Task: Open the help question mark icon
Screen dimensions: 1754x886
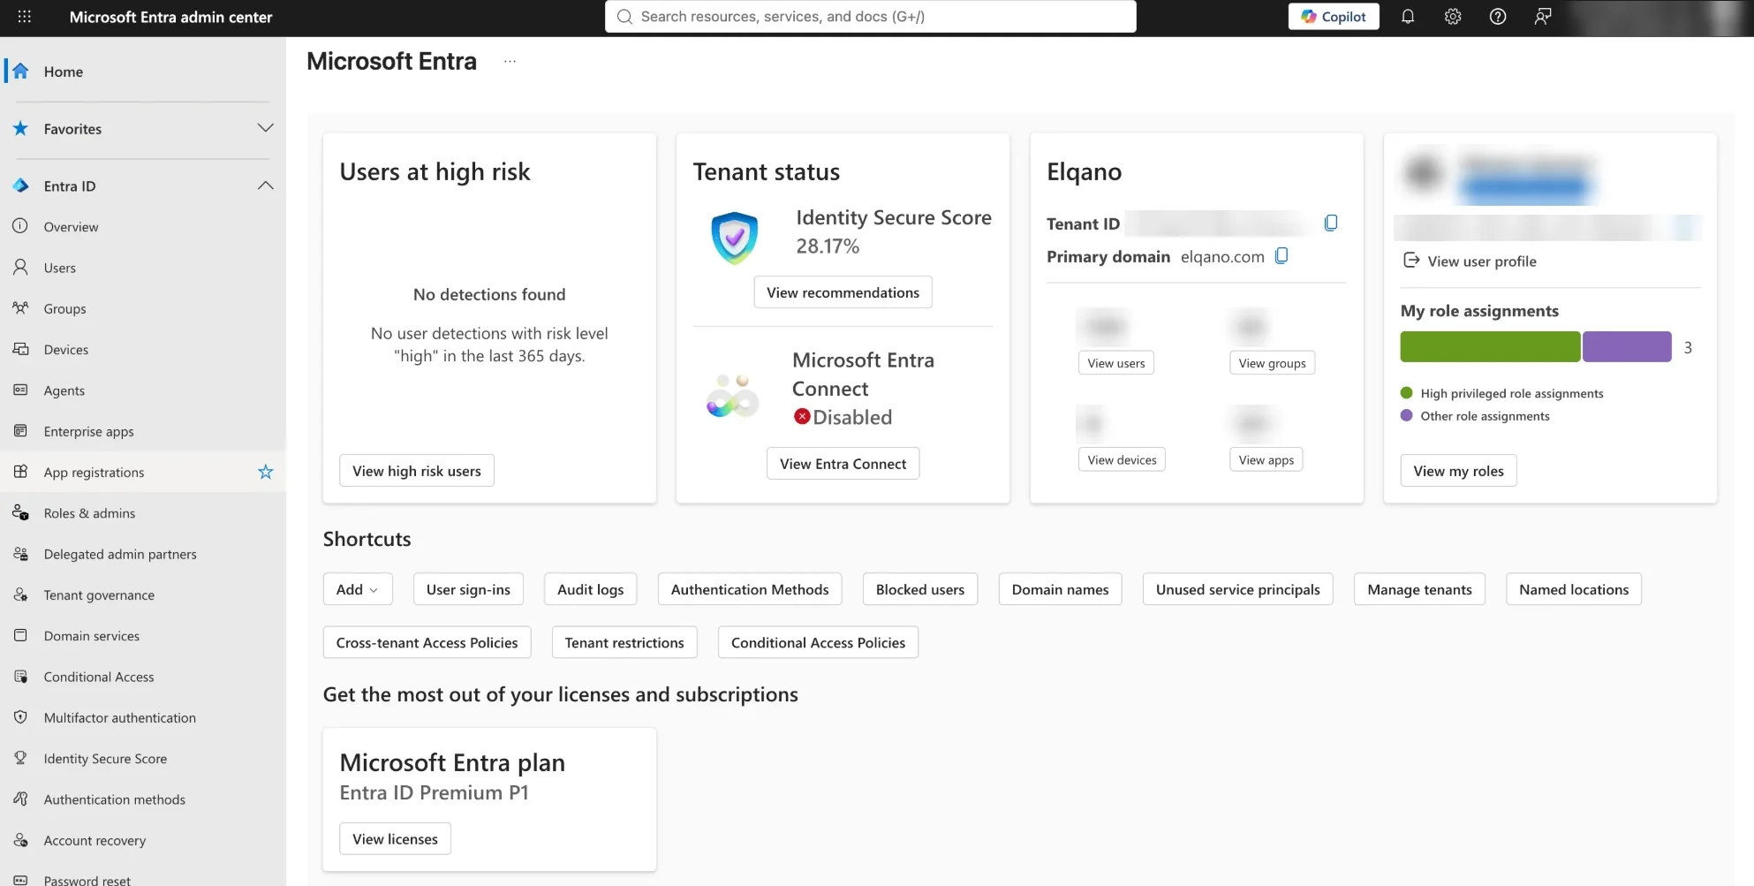Action: tap(1498, 17)
